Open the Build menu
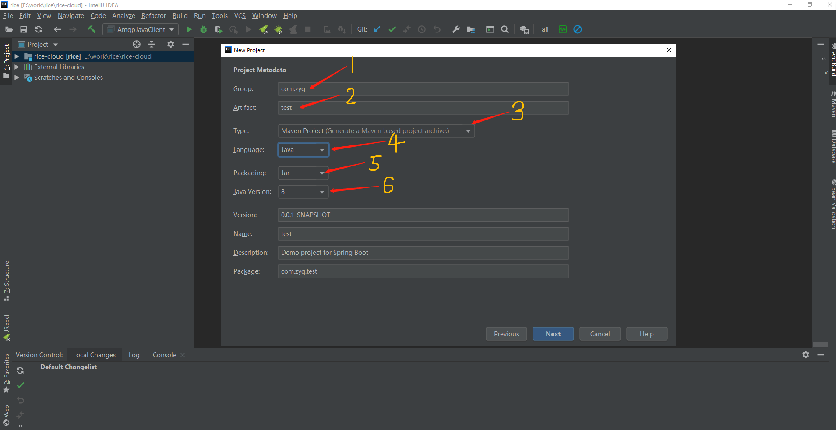The width and height of the screenshot is (836, 430). pyautogui.click(x=180, y=16)
